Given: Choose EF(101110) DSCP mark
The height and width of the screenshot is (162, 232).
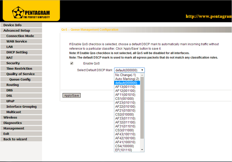Looking at the screenshot, I should point(127,150).
